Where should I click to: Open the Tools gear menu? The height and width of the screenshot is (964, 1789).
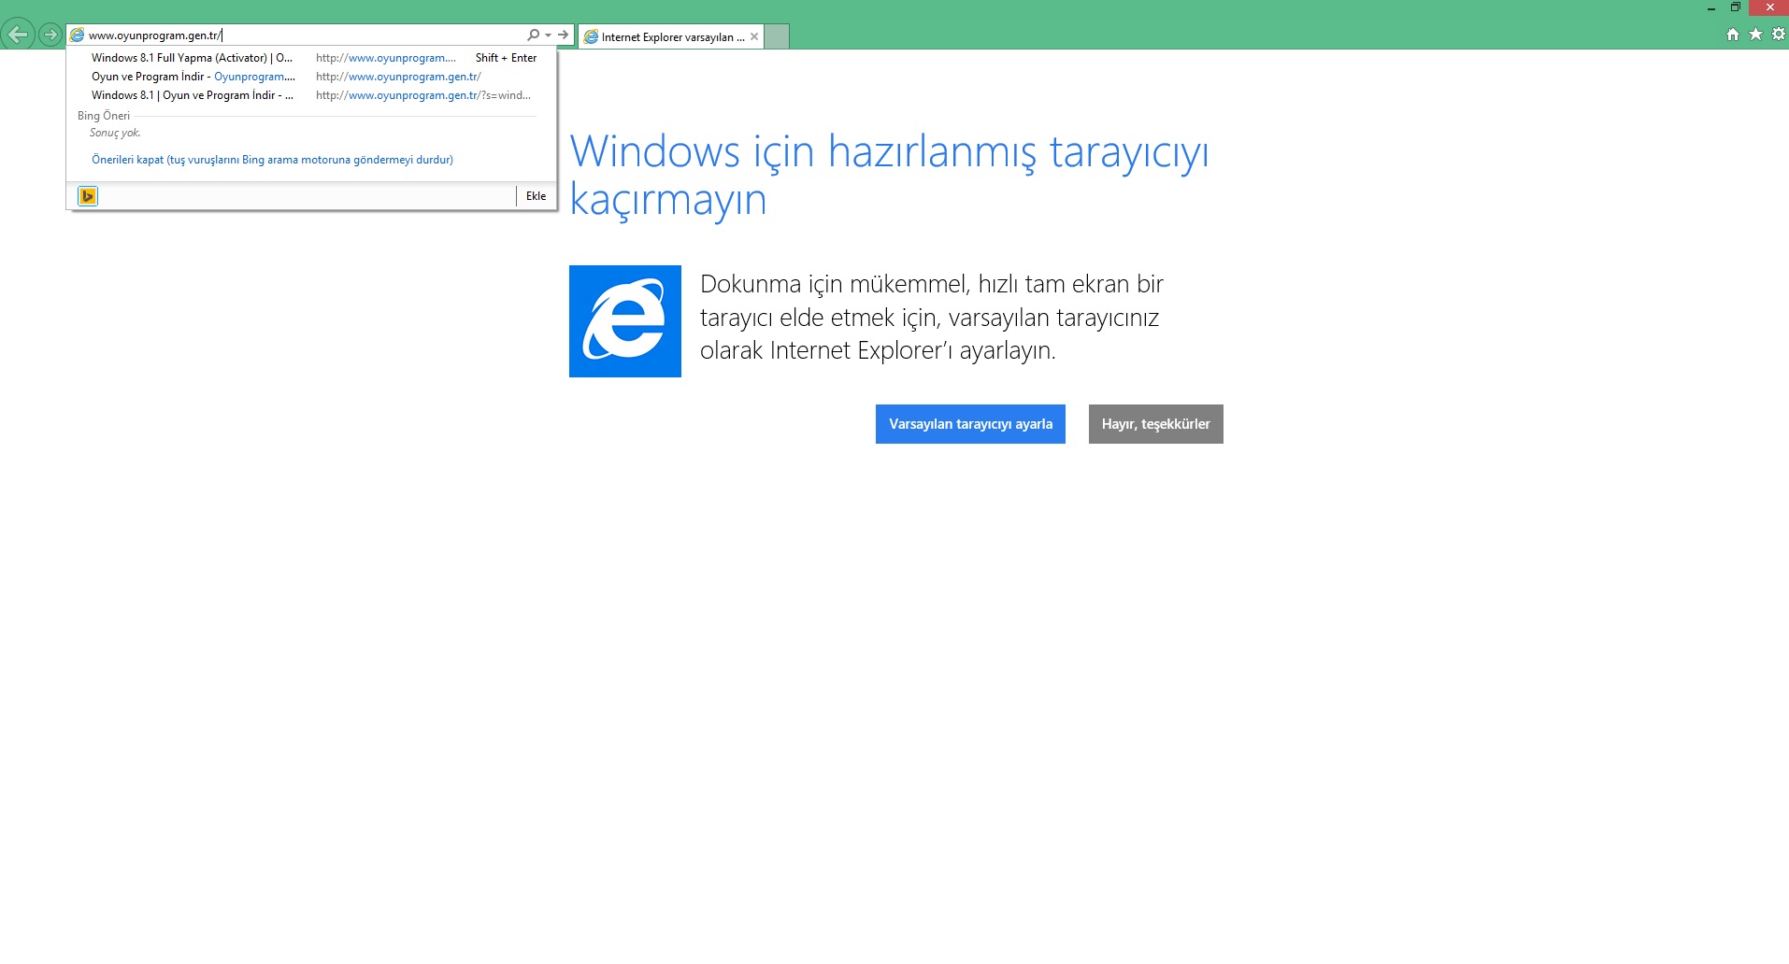coord(1779,35)
